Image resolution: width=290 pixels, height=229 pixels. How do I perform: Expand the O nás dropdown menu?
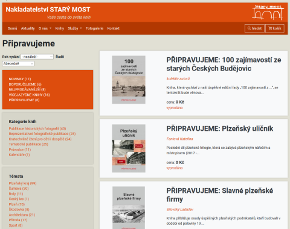(45, 28)
